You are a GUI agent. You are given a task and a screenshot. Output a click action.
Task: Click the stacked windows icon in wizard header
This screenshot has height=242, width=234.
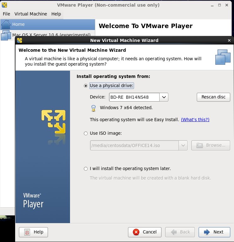pos(223,57)
